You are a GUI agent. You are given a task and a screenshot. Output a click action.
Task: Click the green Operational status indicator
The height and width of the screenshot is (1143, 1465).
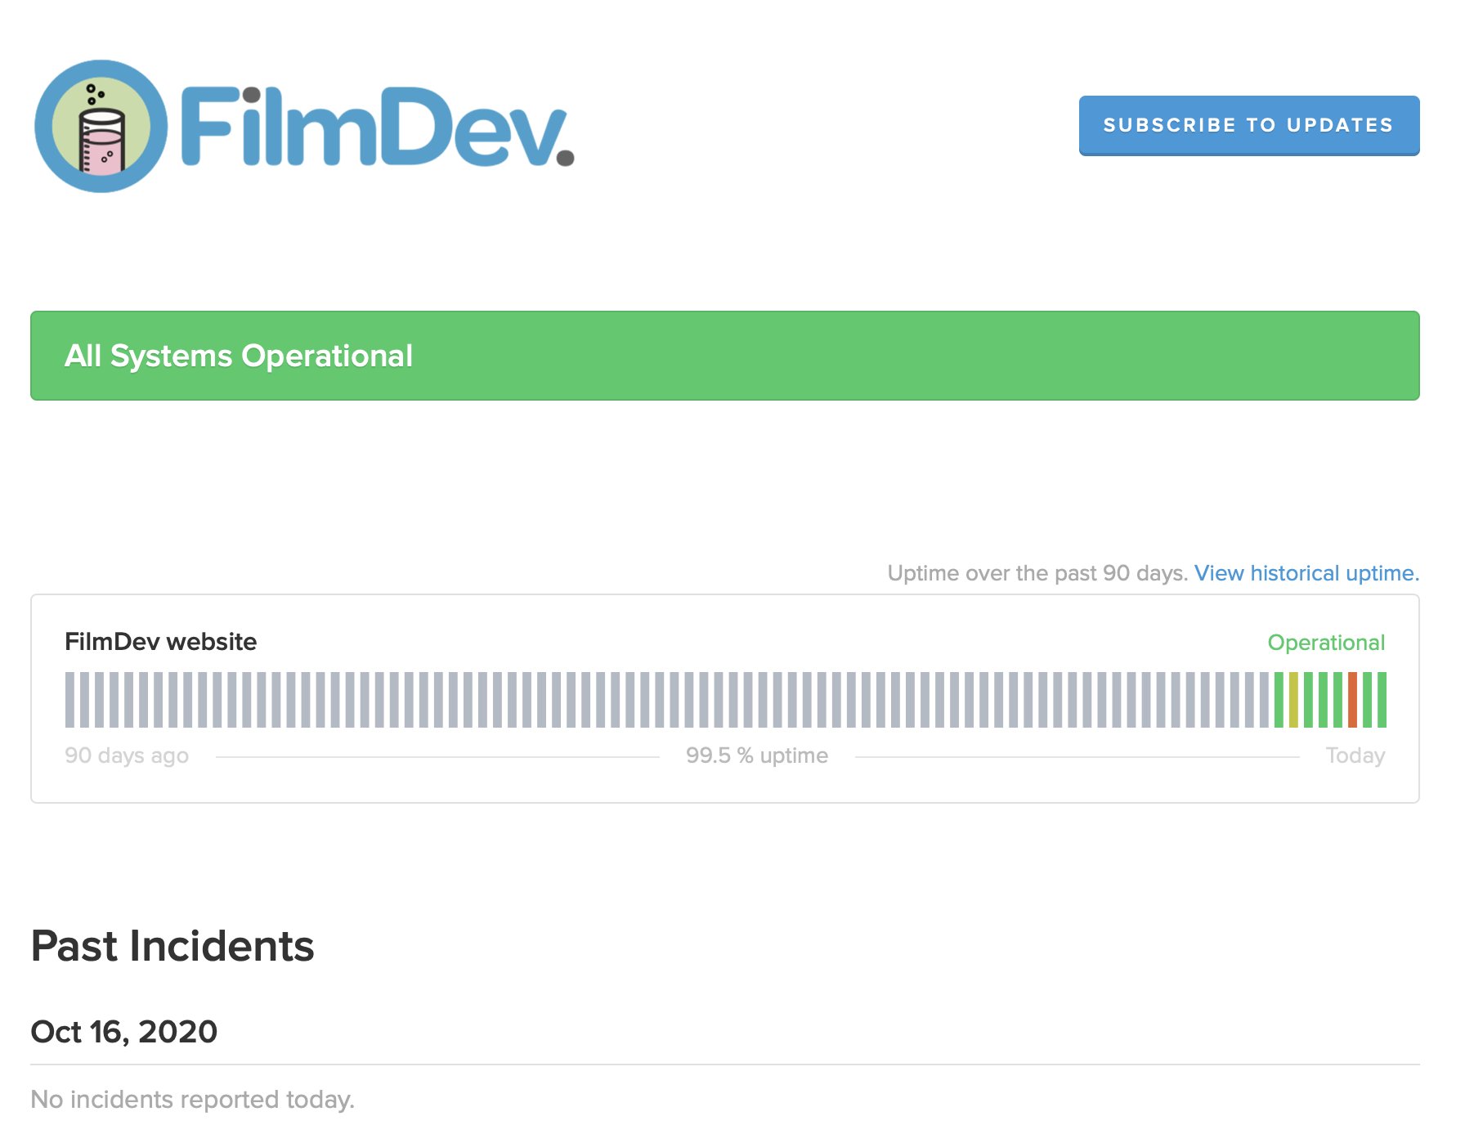click(x=1325, y=643)
